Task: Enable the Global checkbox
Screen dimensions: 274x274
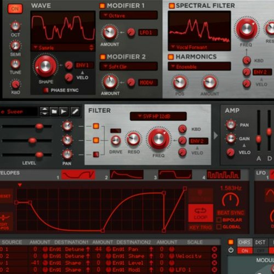Action: (219, 227)
